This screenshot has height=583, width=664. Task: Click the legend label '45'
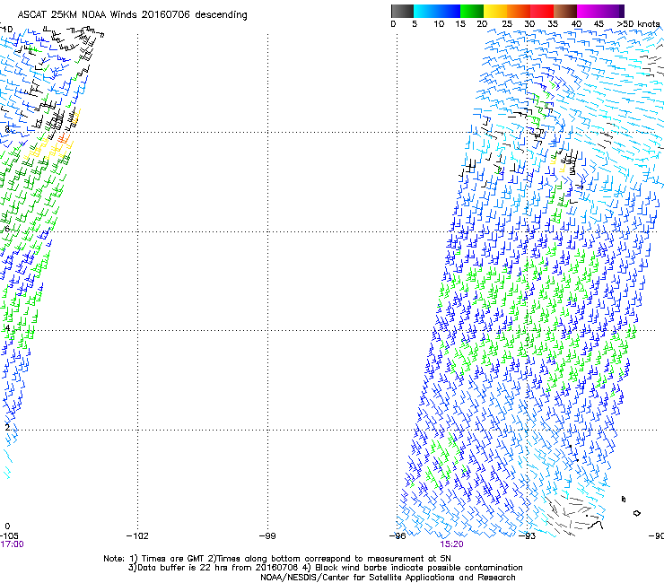click(598, 24)
